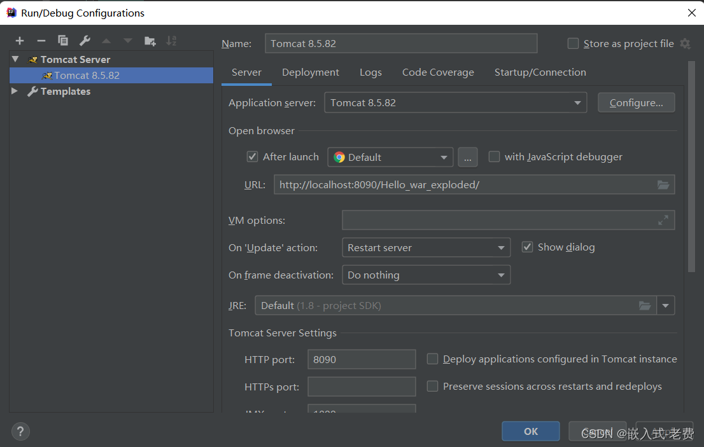The width and height of the screenshot is (704, 447).
Task: Uncheck After launch browser option
Action: pos(252,156)
